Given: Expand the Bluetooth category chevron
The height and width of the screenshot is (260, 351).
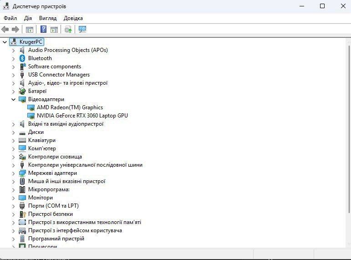Looking at the screenshot, I should point(14,59).
